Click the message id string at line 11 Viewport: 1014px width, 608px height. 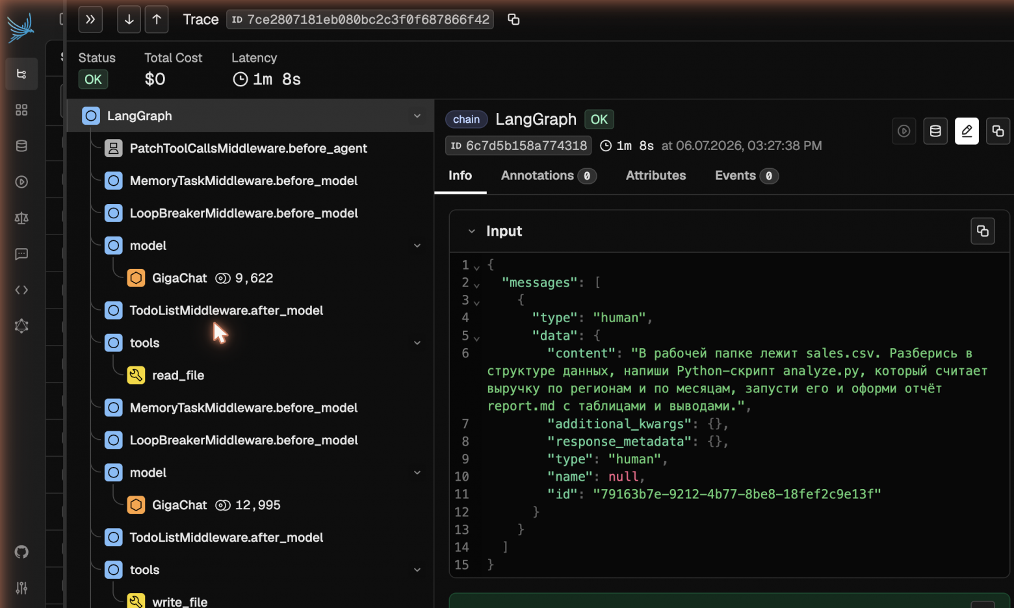736,494
